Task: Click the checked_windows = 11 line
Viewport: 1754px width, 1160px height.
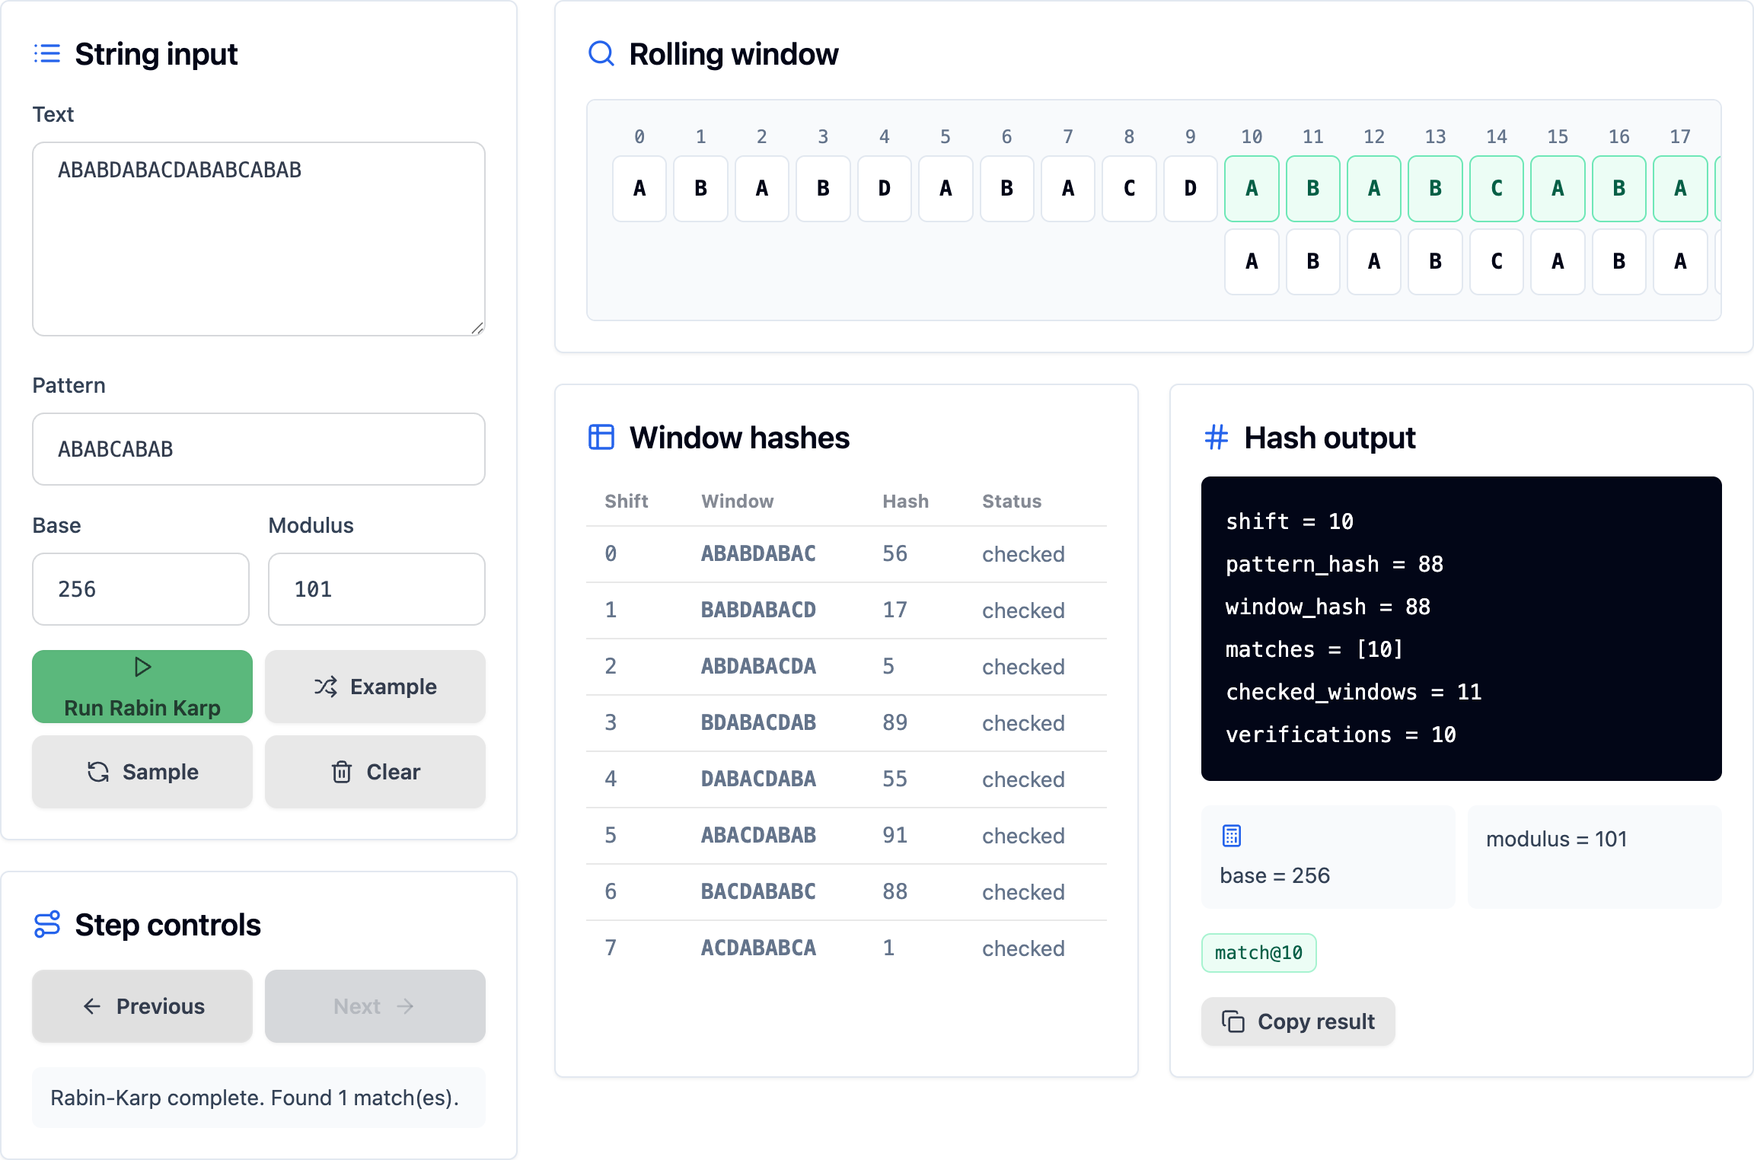Action: click(1354, 692)
